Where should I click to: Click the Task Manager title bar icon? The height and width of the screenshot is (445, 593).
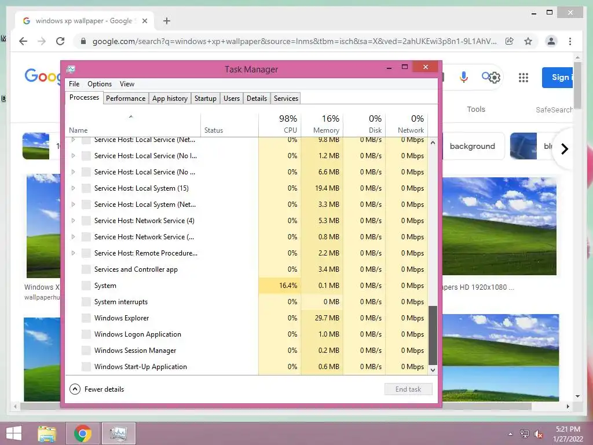coord(71,70)
